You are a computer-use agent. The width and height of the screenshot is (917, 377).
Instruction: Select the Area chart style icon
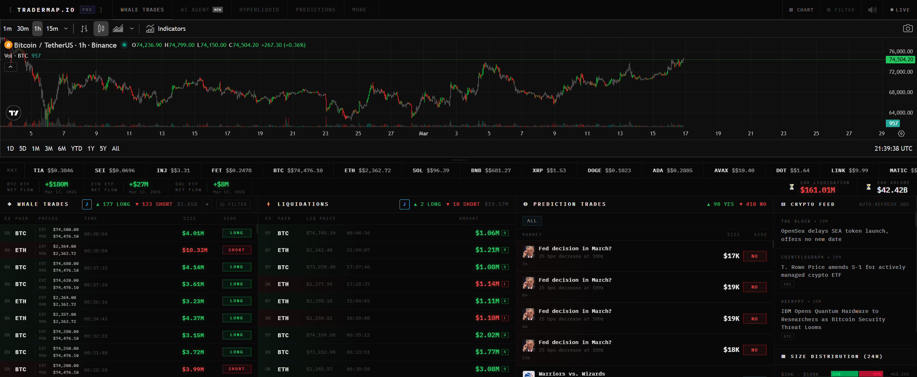pos(118,29)
